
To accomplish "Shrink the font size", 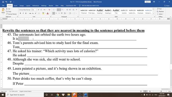I will coord(41,10).
